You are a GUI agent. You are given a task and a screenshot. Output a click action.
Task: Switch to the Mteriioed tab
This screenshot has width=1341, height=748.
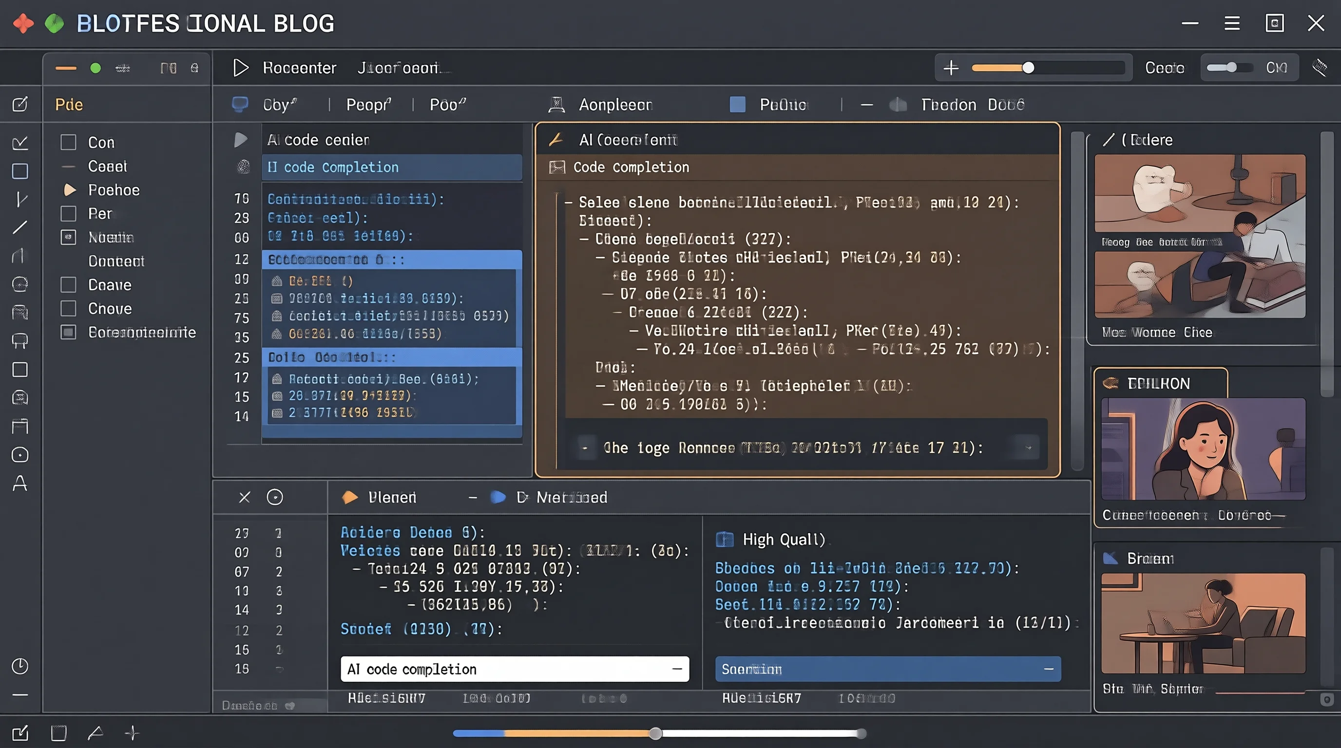tap(572, 497)
